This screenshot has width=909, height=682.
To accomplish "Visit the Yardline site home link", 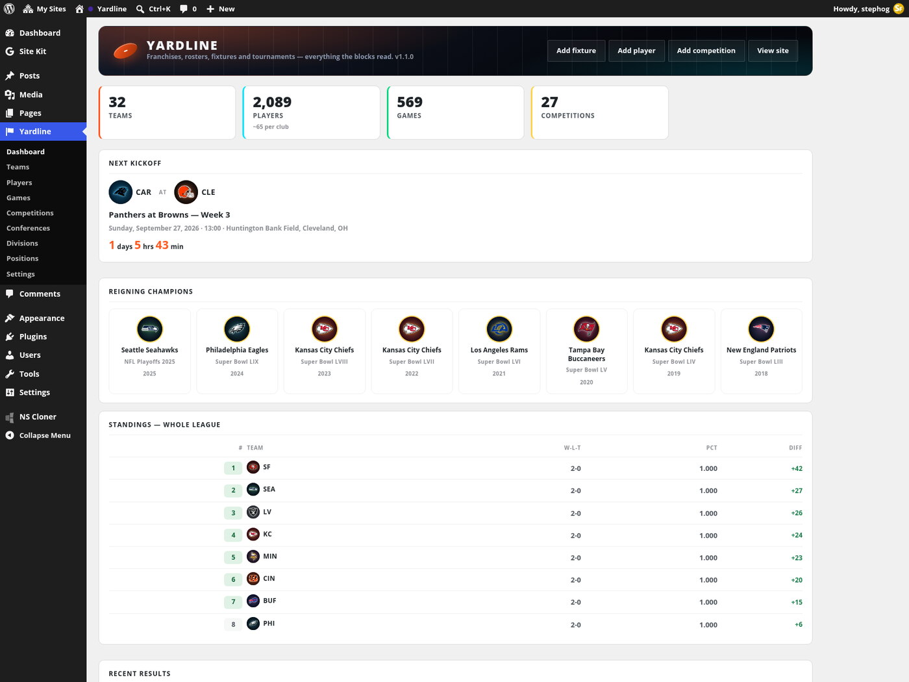I will [x=101, y=8].
